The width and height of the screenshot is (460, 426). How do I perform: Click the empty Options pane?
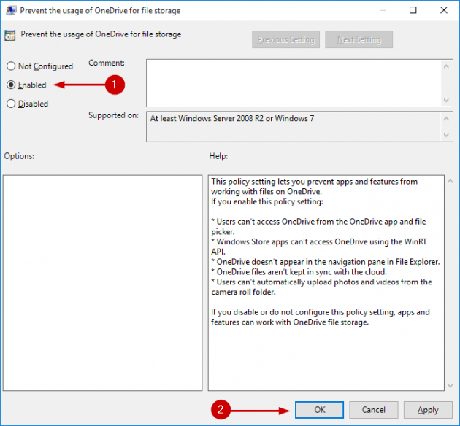[103, 283]
